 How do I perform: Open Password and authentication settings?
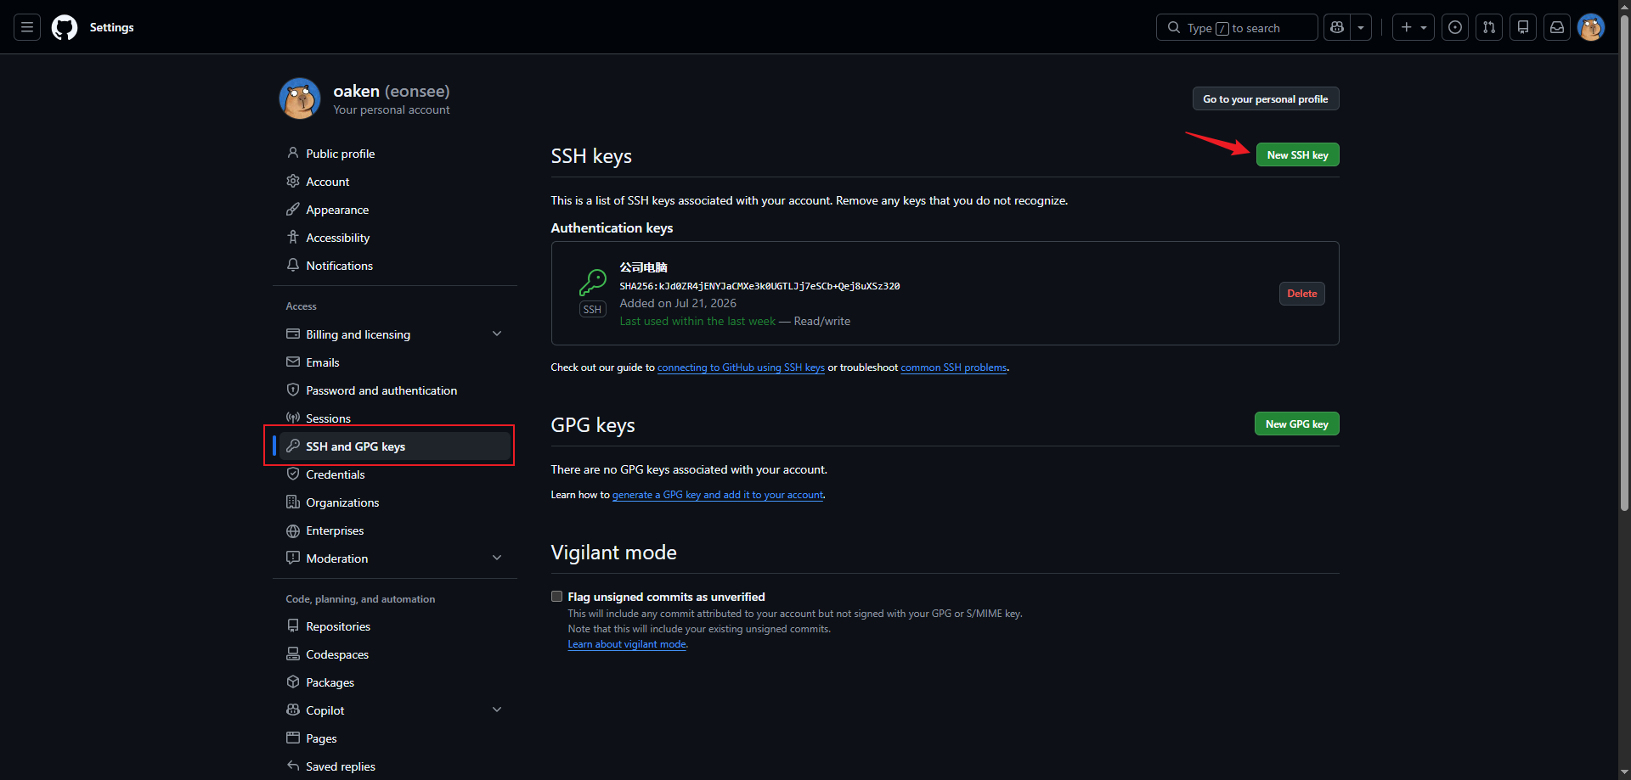[395, 390]
